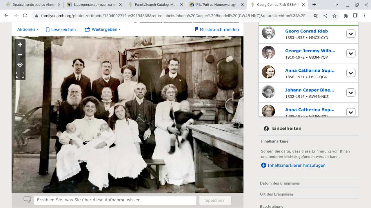The image size is (371, 208).
Task: Open browser extensions puzzle icon
Action: [346, 16]
